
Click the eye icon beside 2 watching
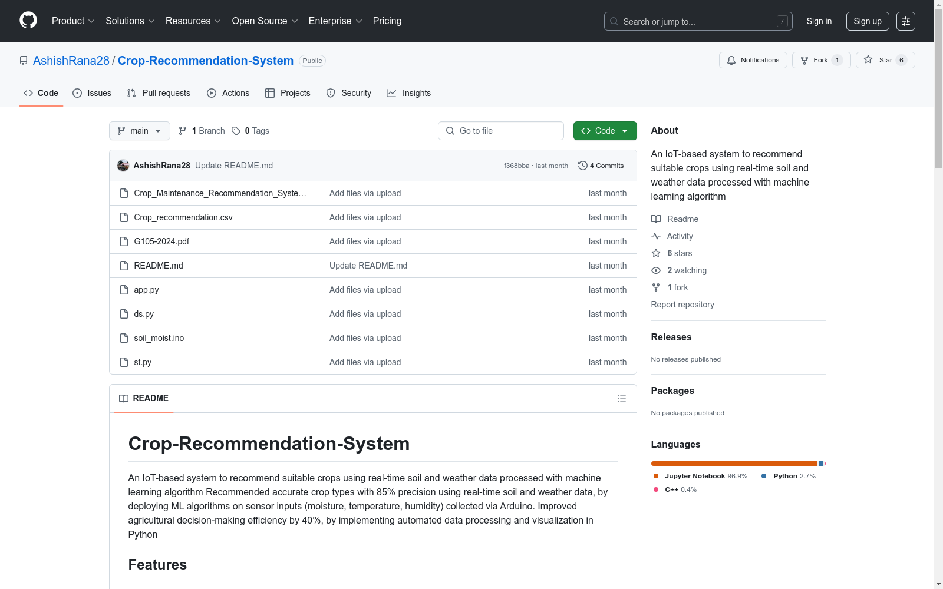pyautogui.click(x=656, y=270)
